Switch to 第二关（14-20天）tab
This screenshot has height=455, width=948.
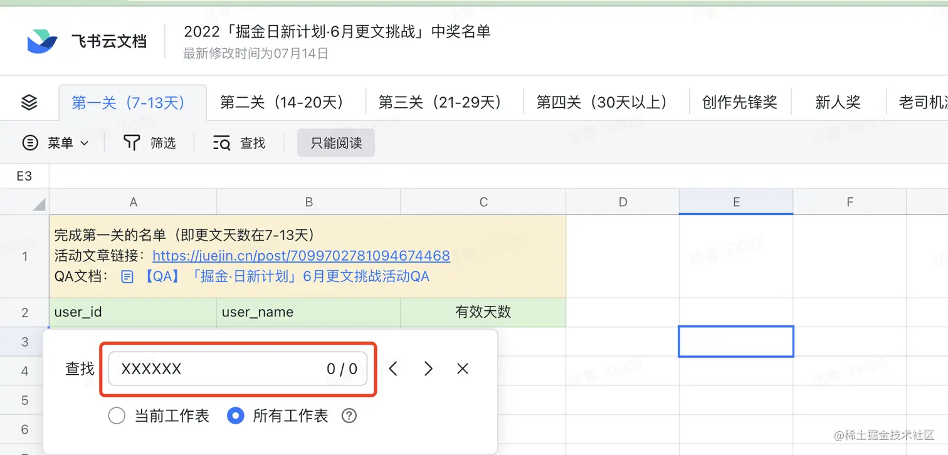(286, 102)
